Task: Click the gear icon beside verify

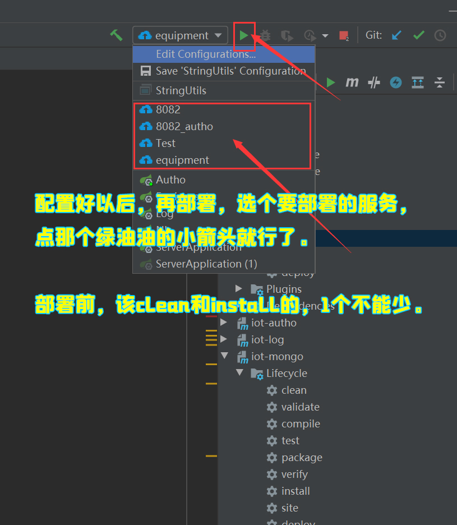Action: [x=272, y=475]
